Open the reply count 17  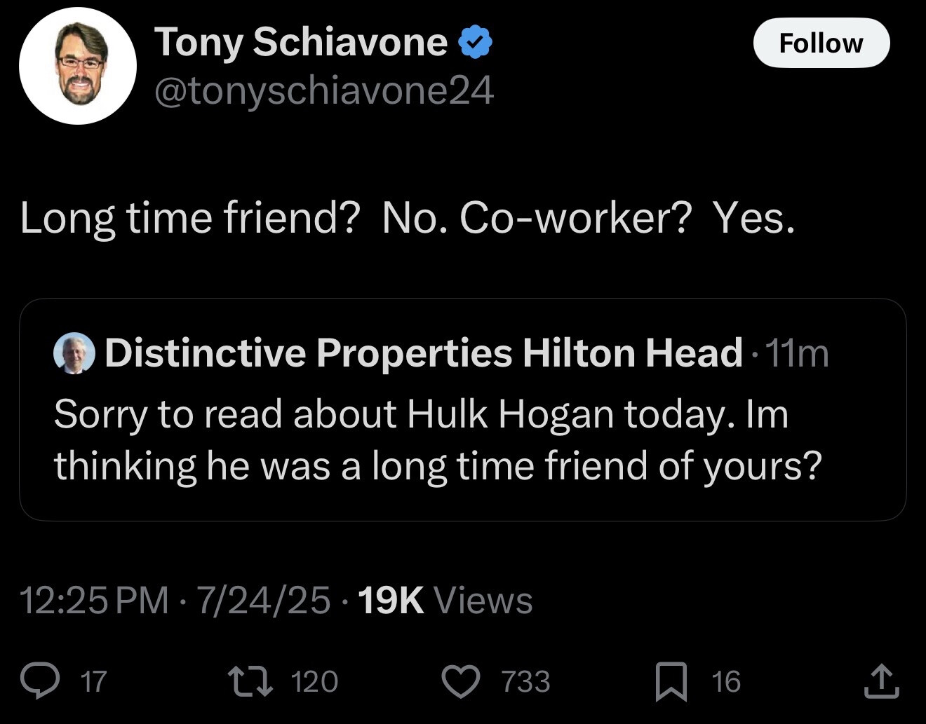coord(93,681)
